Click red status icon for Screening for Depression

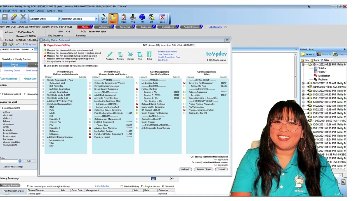click(x=184, y=83)
